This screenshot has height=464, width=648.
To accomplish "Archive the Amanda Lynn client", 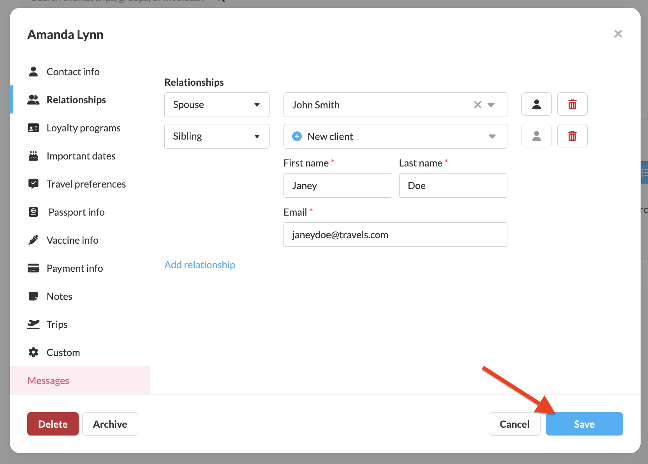I will pyautogui.click(x=110, y=424).
